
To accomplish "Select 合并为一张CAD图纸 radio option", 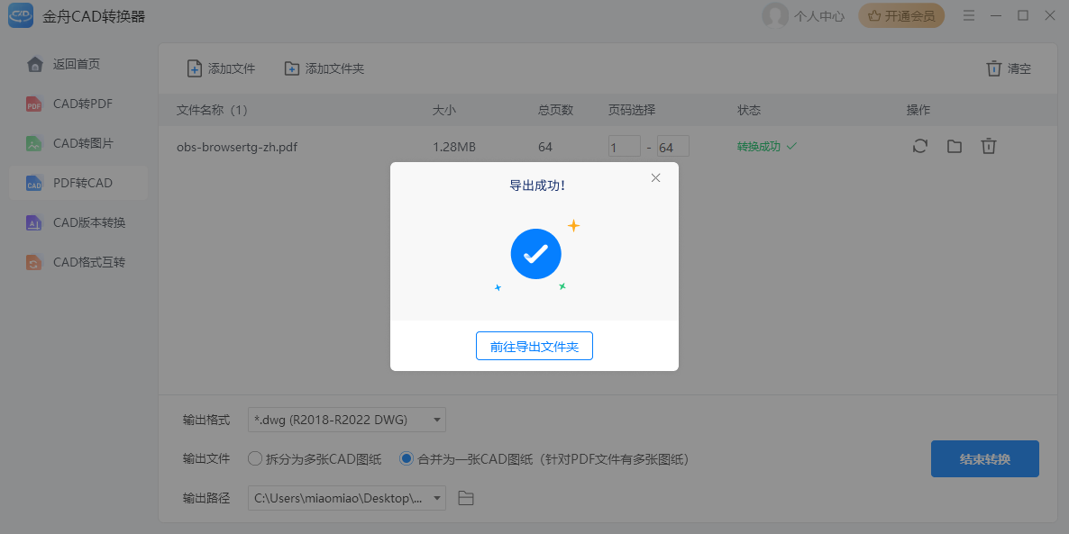I will [x=407, y=459].
